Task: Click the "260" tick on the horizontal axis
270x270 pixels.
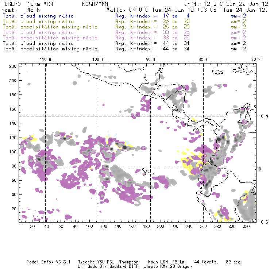Action: (x=203, y=227)
